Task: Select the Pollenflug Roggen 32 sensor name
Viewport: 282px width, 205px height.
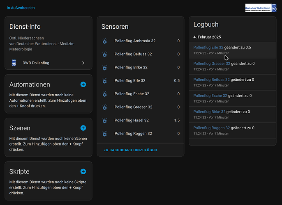Action: click(133, 134)
